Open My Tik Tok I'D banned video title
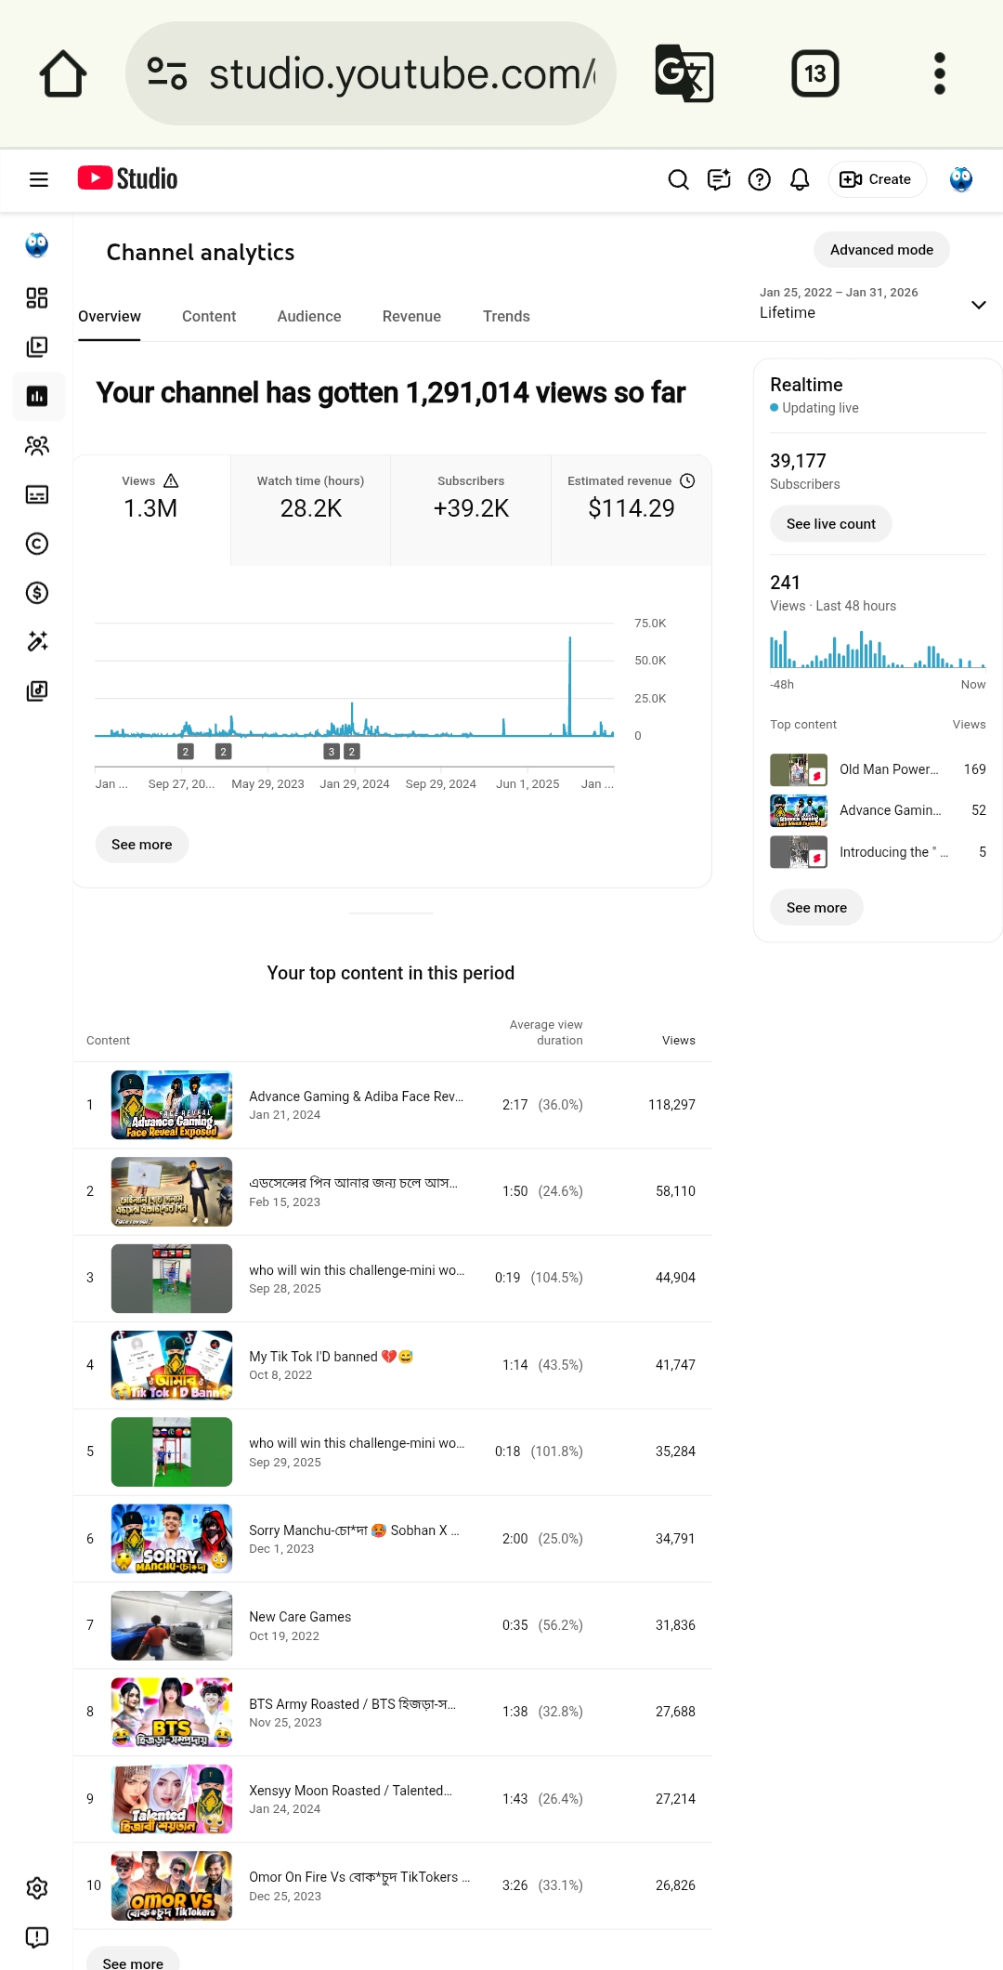Screen dimensions: 1003x1970 click(x=331, y=1357)
